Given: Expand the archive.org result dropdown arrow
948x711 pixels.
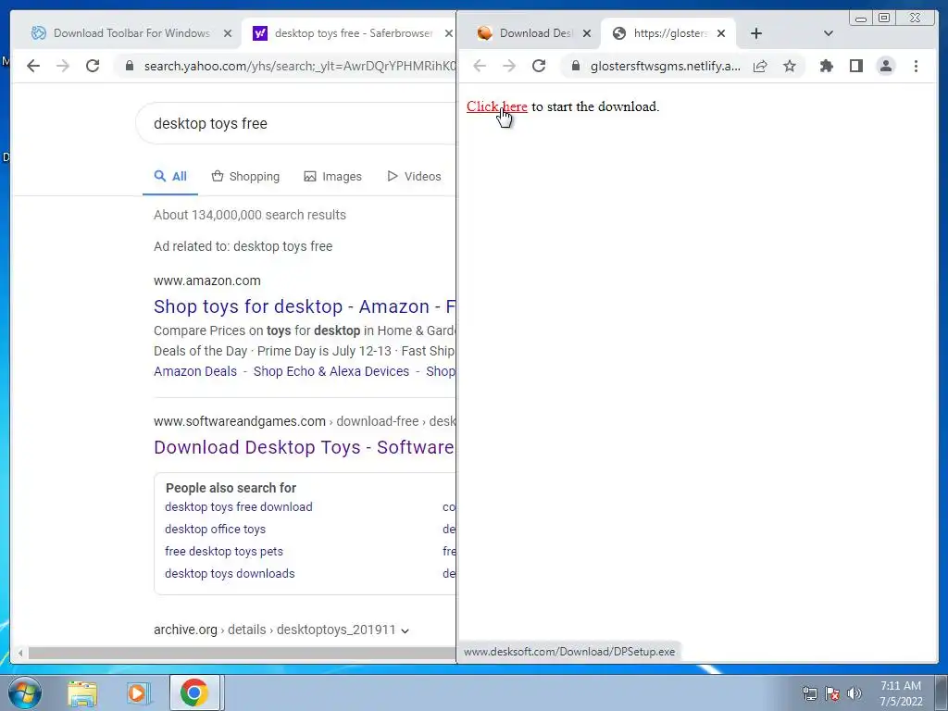Looking at the screenshot, I should 405,630.
